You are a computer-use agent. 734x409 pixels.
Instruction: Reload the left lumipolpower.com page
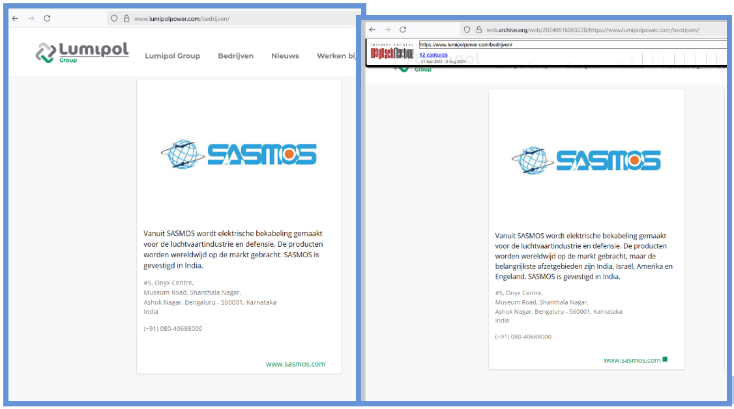(48, 18)
